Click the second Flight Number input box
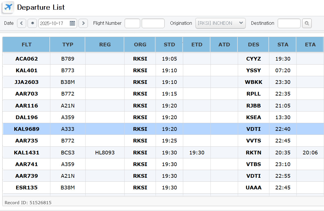 (x=153, y=23)
